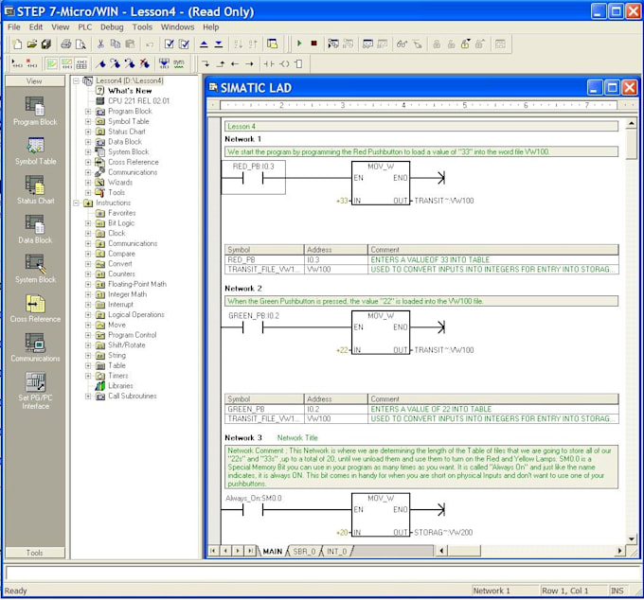Image resolution: width=644 pixels, height=600 pixels.
Task: Open Communications icon in View bar
Action: pyautogui.click(x=34, y=344)
